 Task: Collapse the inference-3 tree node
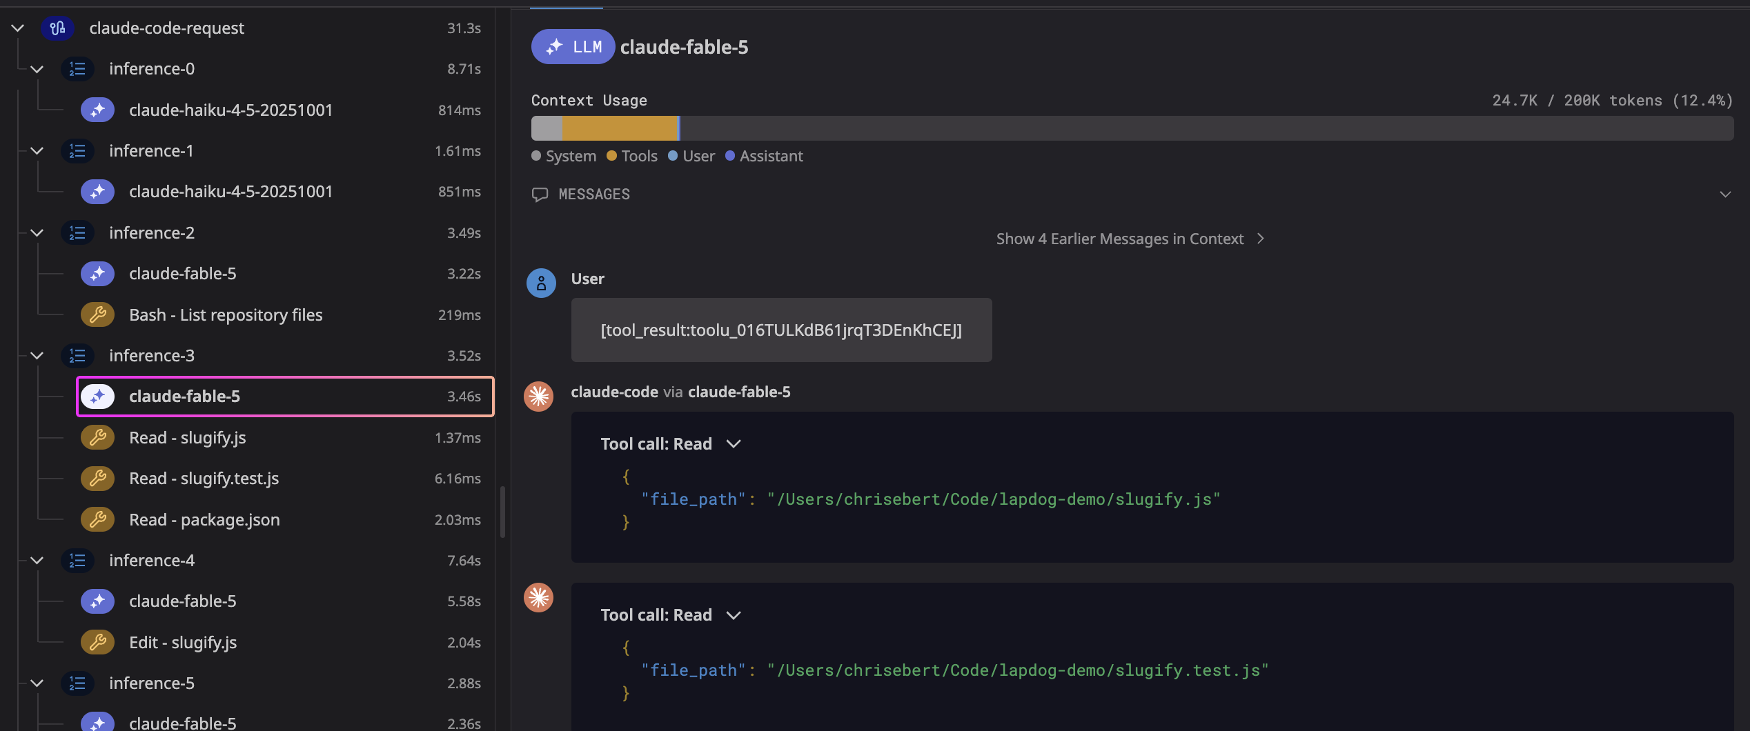click(x=37, y=356)
